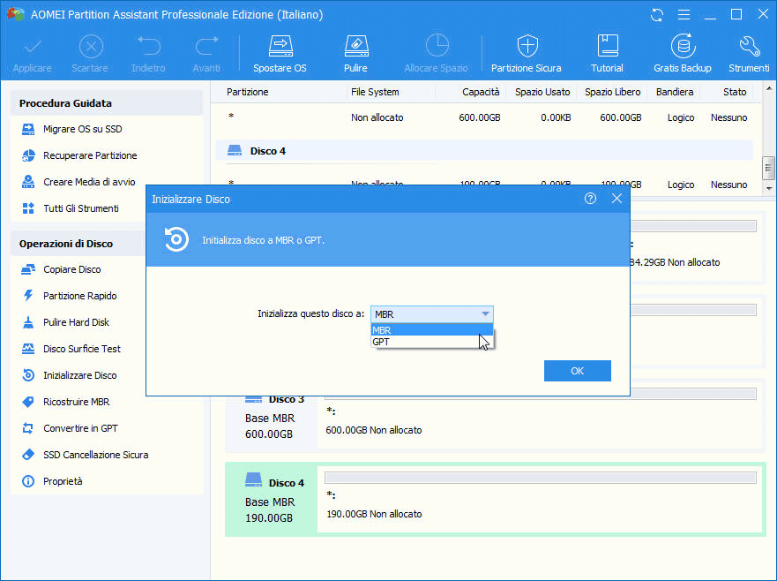777x581 pixels.
Task: Open Partizione Sicura from the toolbar
Action: click(527, 54)
